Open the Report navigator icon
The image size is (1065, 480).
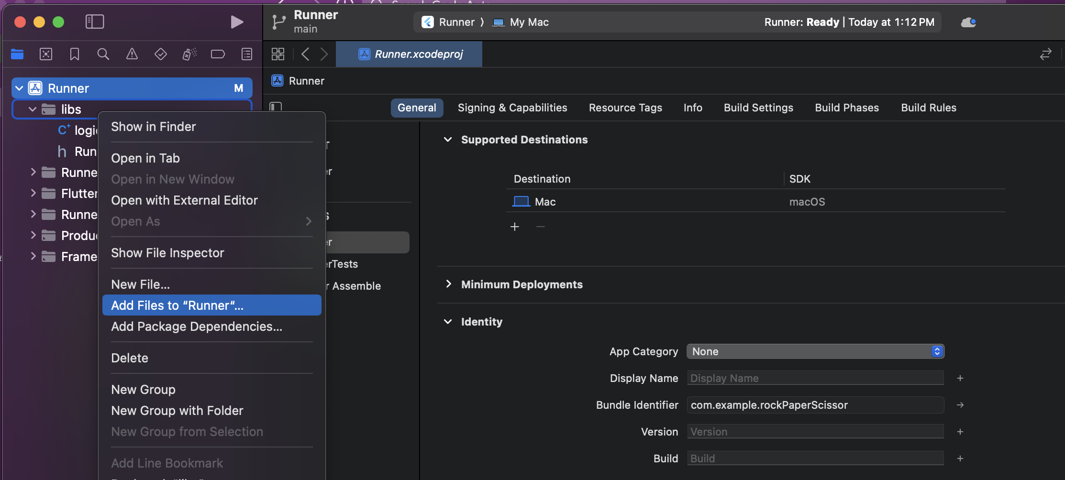pos(247,54)
